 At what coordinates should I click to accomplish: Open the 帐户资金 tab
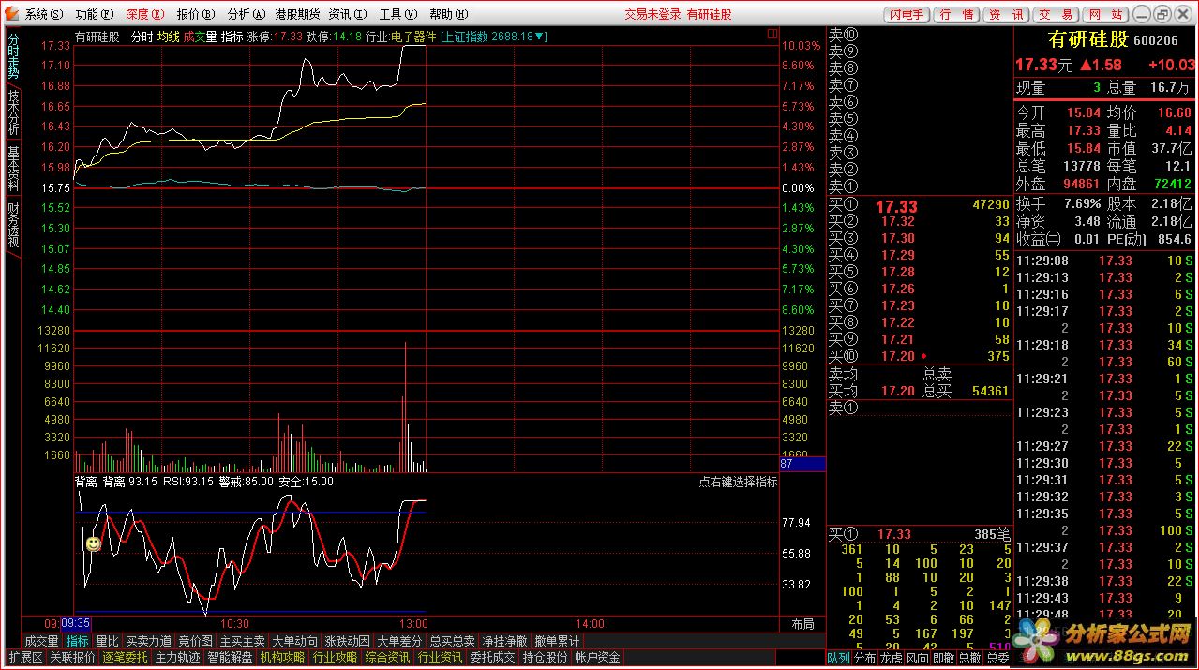coord(597,658)
